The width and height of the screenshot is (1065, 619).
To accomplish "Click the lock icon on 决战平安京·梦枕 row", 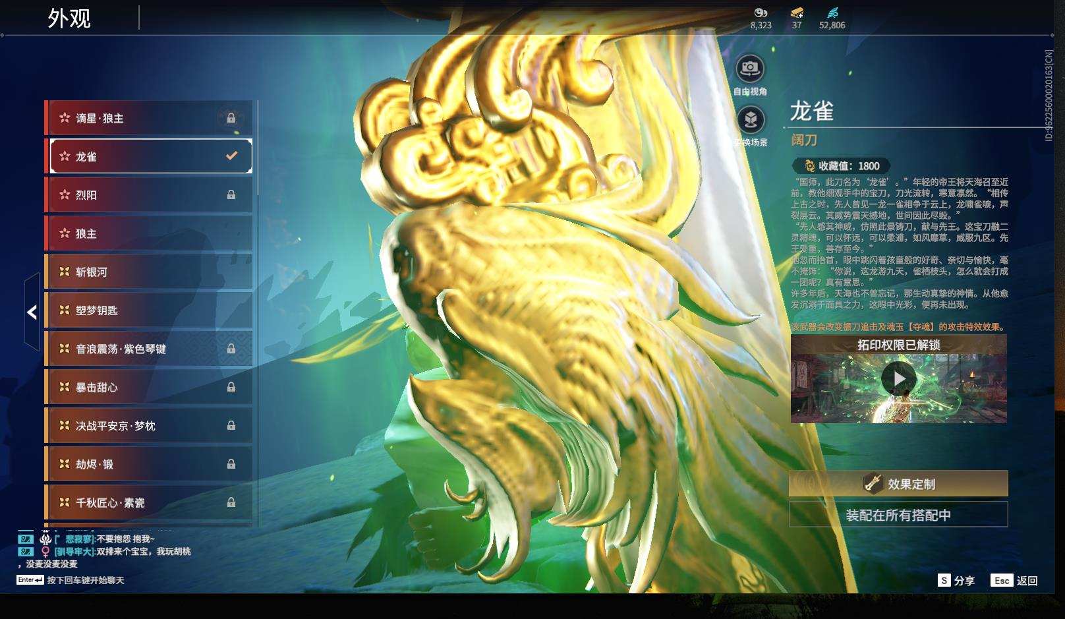I will [x=231, y=426].
